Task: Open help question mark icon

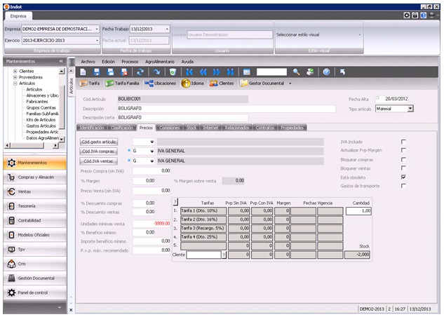Action: tap(326, 72)
